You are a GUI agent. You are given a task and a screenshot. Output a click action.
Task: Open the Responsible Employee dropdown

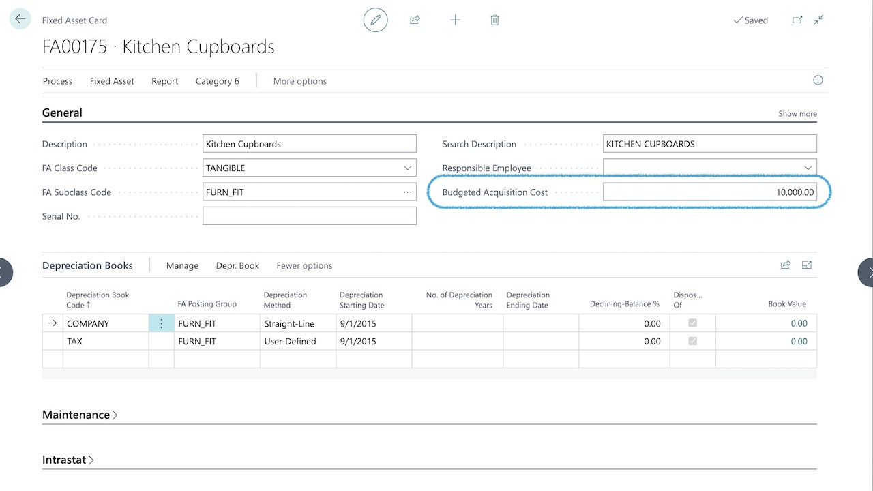[808, 168]
